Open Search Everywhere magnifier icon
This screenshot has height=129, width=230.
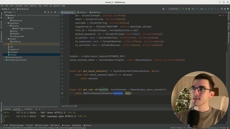click(222, 9)
